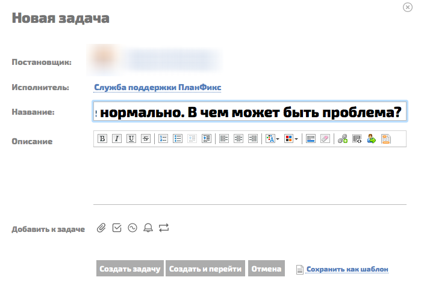Click into the Описание text area

(250, 175)
